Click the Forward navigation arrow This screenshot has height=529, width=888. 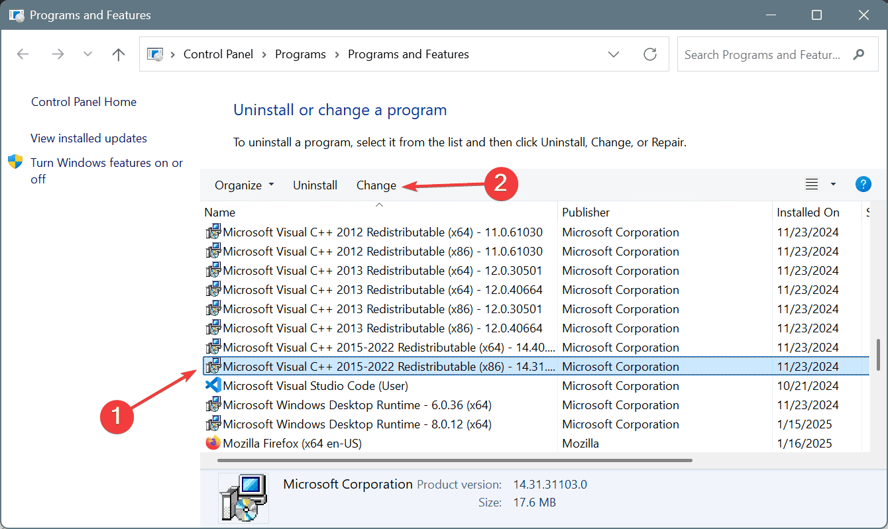pyautogui.click(x=58, y=54)
